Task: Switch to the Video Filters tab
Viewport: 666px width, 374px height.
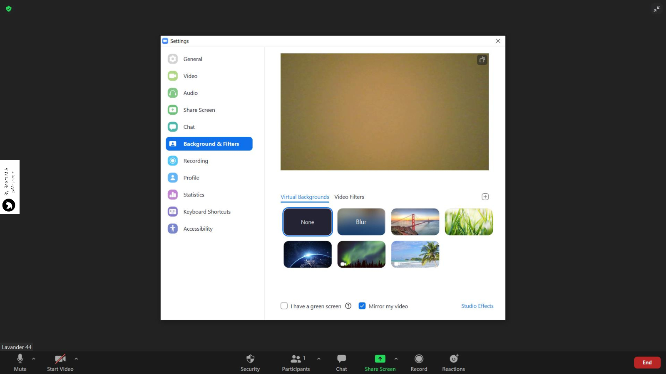Action: pos(349,197)
